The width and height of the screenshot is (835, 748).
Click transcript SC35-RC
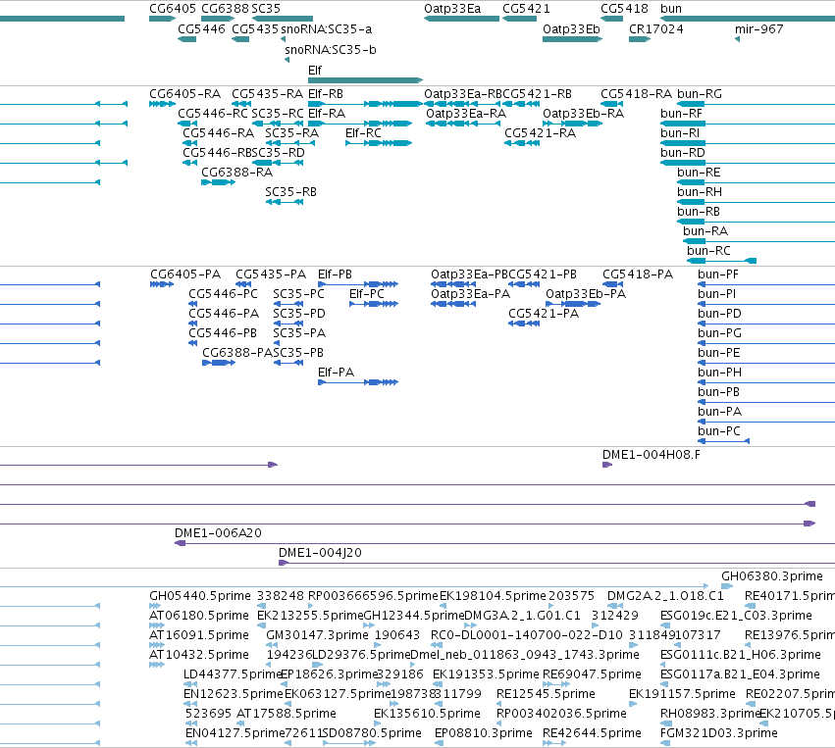[x=278, y=124]
